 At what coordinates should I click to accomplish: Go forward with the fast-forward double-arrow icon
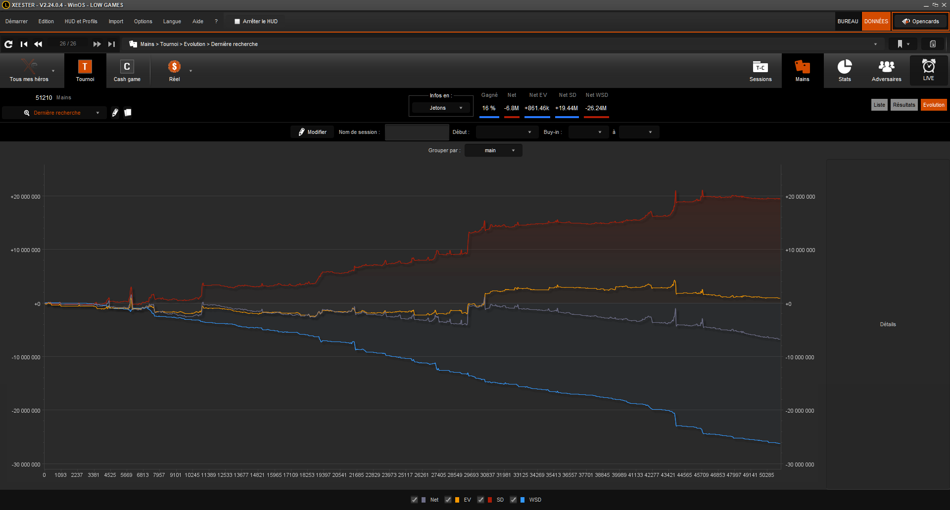pos(97,44)
